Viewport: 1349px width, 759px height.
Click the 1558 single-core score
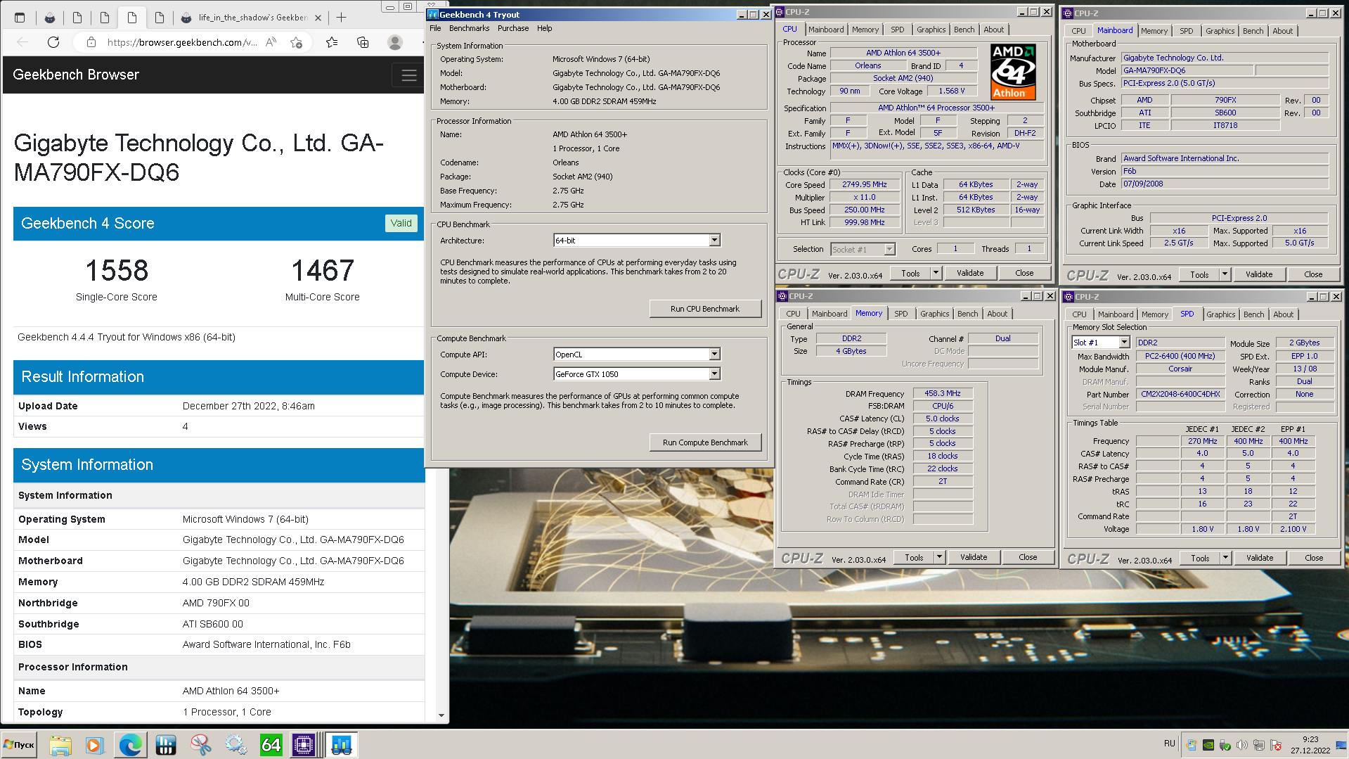tap(117, 271)
